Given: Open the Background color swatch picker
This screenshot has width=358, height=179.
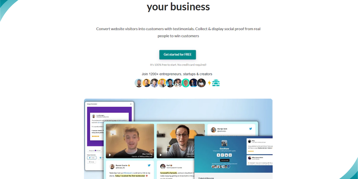Looking at the screenshot, I should click(x=94, y=150).
